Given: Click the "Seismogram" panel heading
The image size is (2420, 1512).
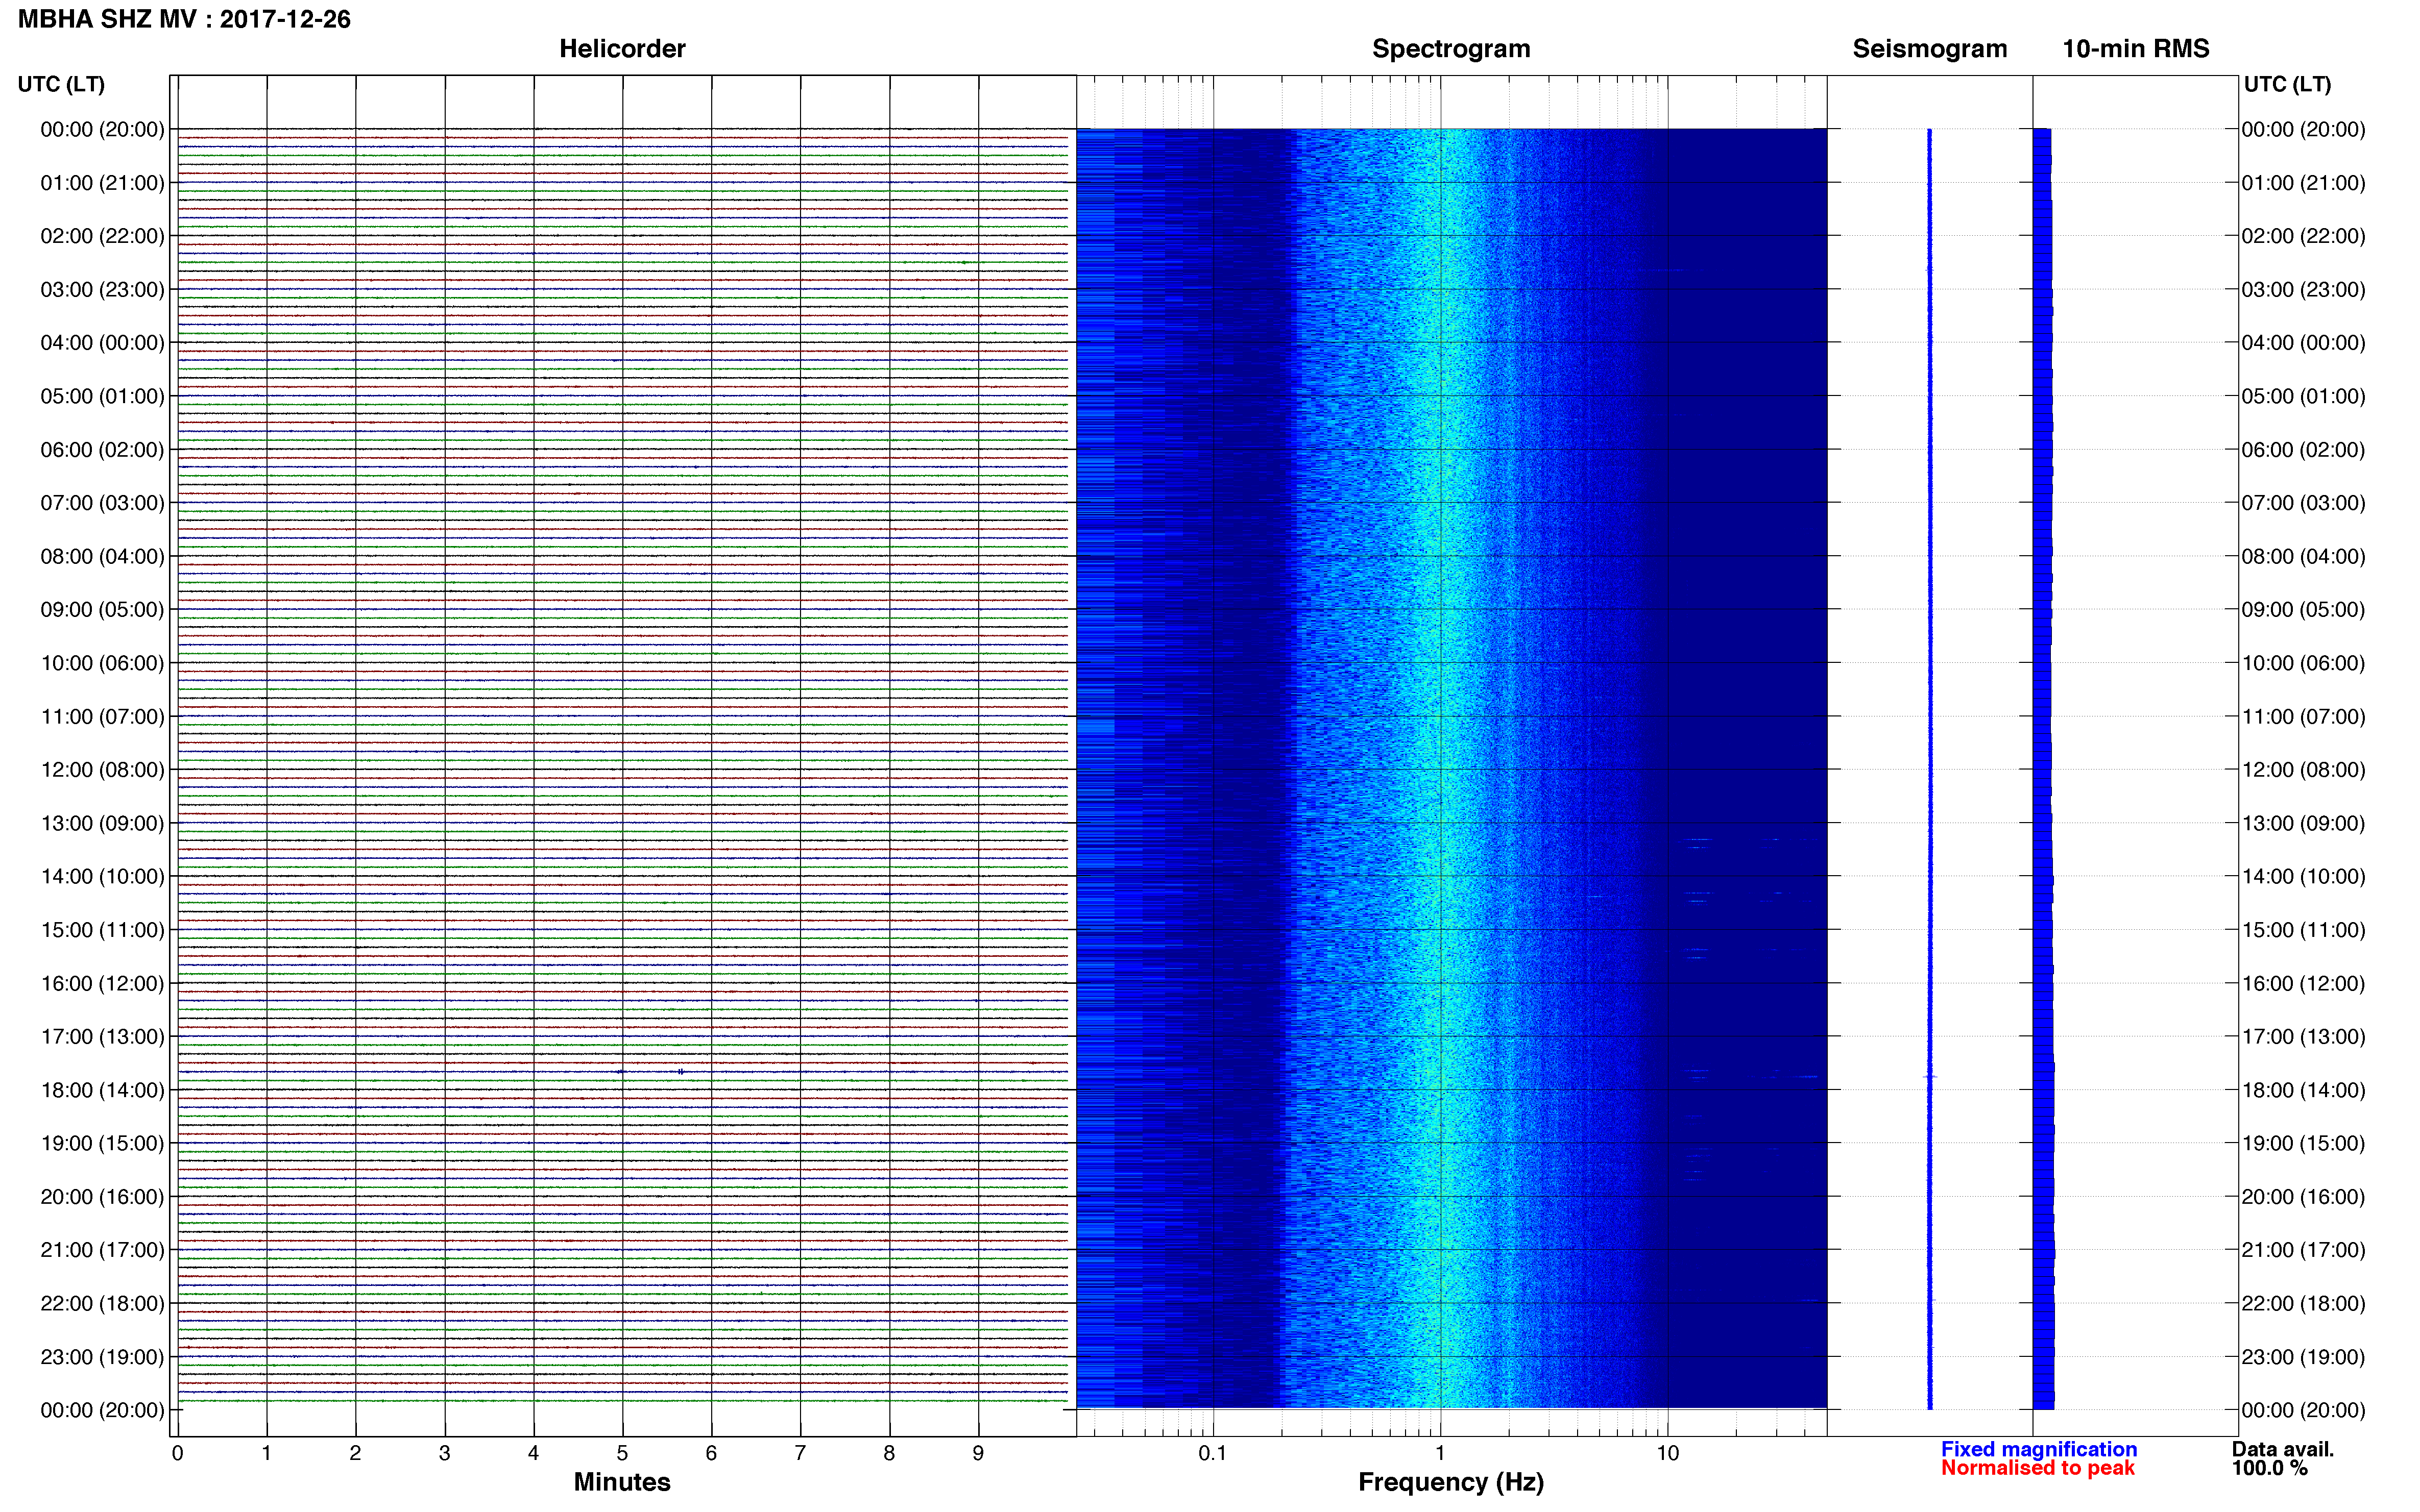Looking at the screenshot, I should (x=1930, y=49).
